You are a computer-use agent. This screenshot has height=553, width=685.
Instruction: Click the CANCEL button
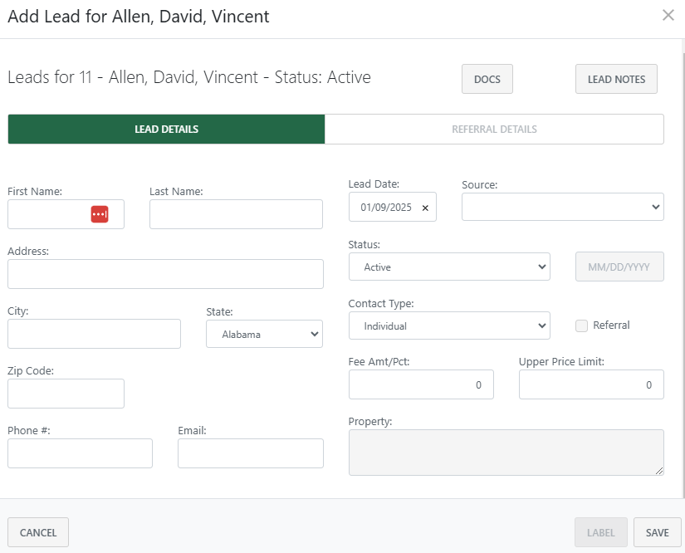[x=37, y=532]
